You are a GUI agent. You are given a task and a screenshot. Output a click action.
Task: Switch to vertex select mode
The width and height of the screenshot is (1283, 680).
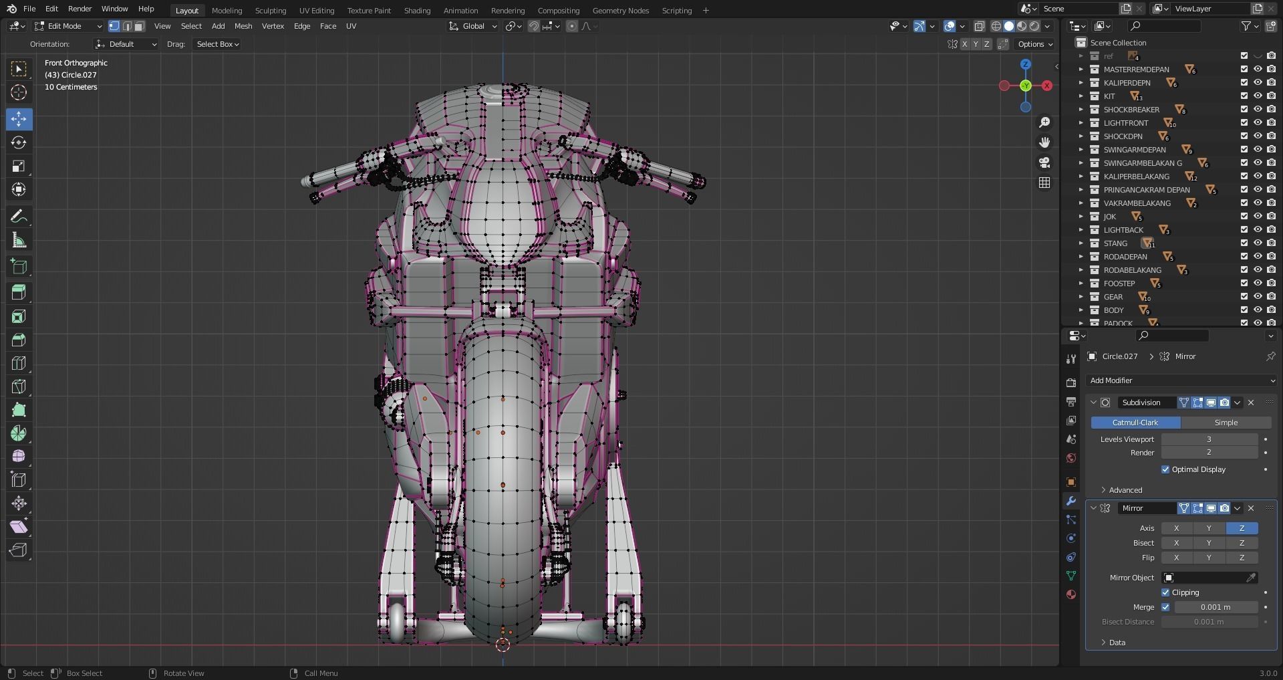114,26
